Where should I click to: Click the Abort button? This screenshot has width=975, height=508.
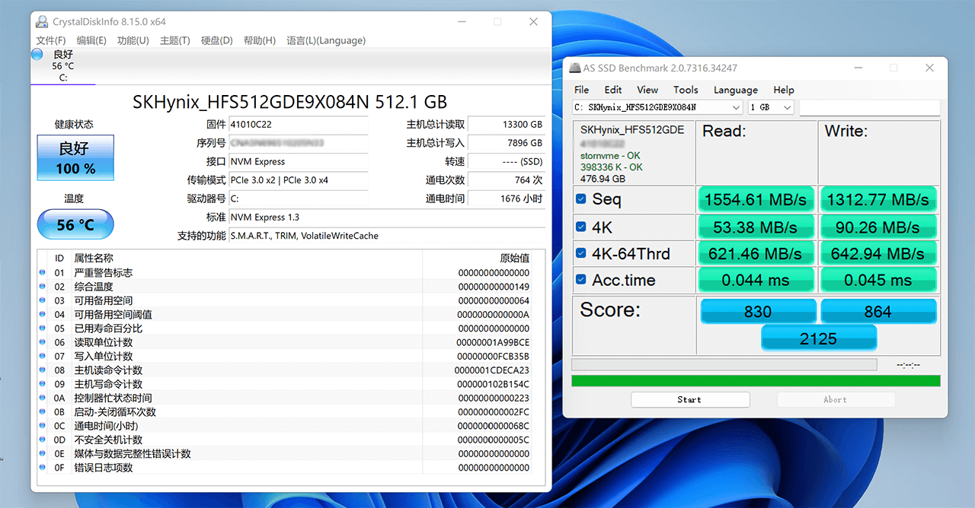pyautogui.click(x=836, y=399)
